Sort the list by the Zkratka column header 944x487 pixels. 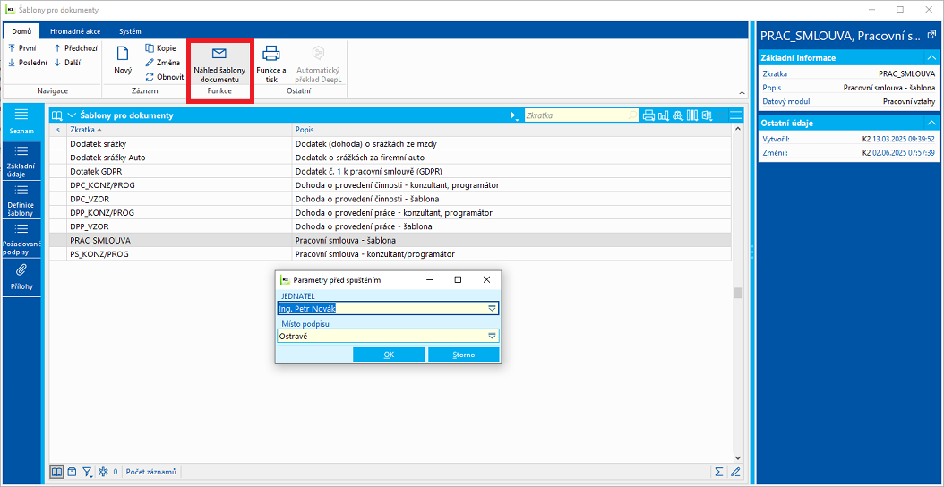(179, 130)
